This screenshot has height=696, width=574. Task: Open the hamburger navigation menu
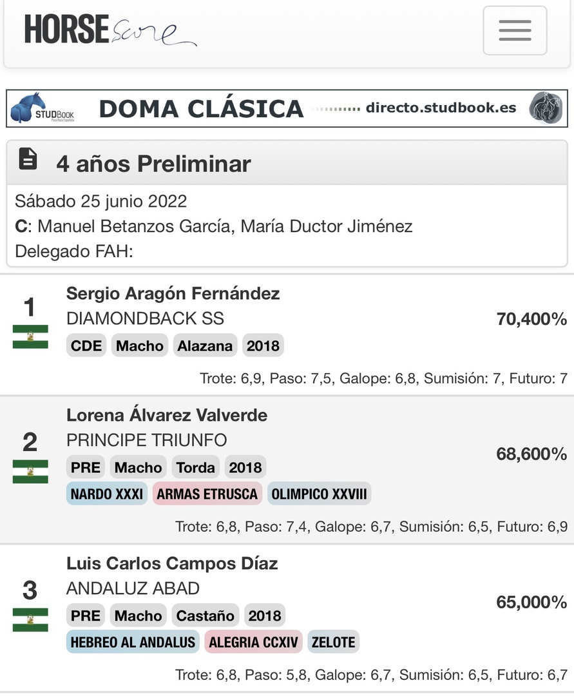pos(515,30)
